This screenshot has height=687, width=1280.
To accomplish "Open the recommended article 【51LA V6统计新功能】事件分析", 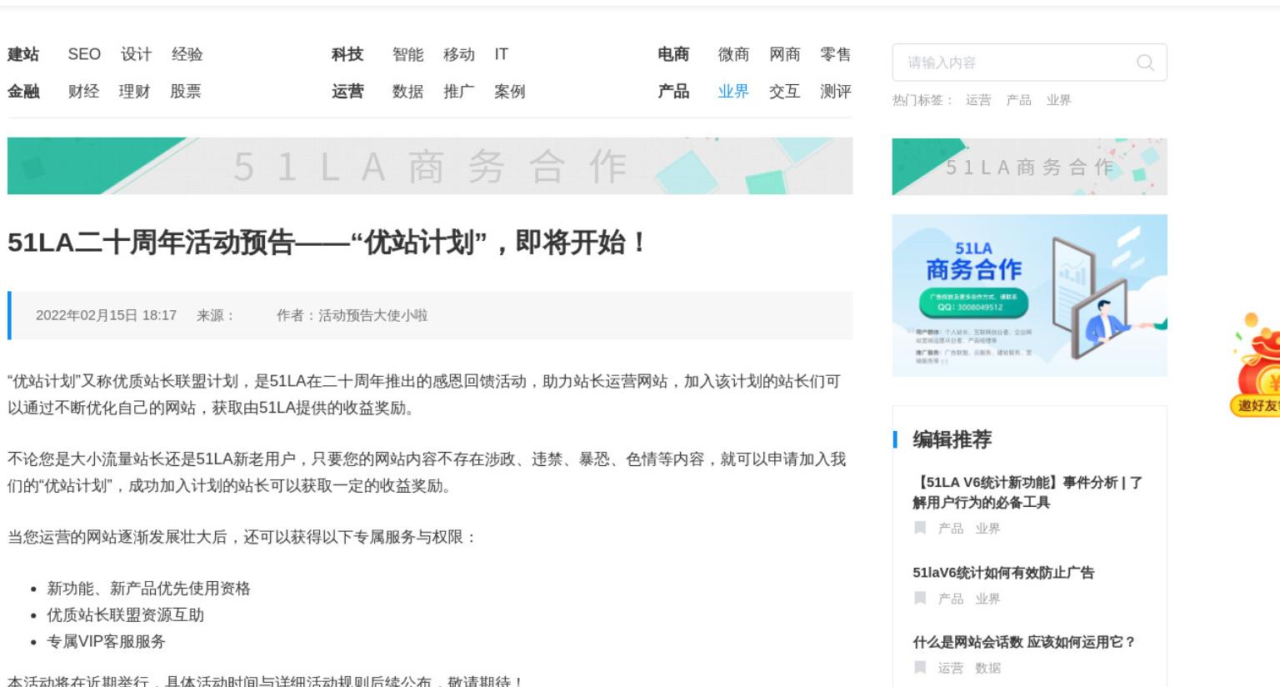I will 1027,493.
